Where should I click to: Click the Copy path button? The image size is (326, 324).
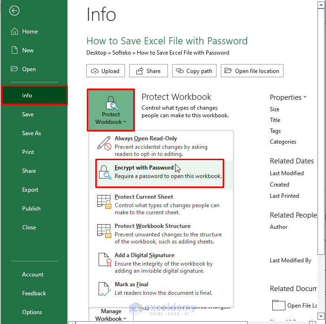(x=194, y=71)
